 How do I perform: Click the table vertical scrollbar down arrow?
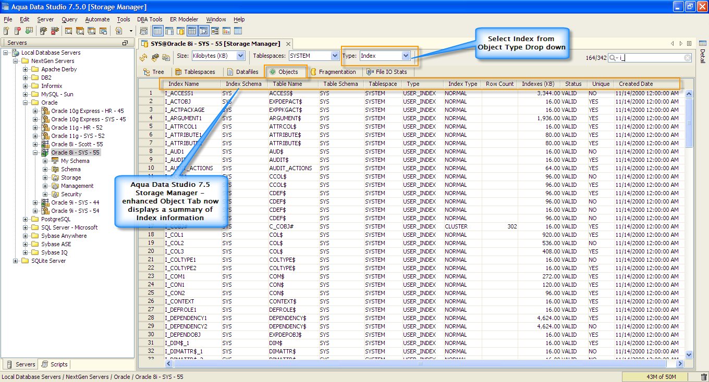click(x=689, y=354)
